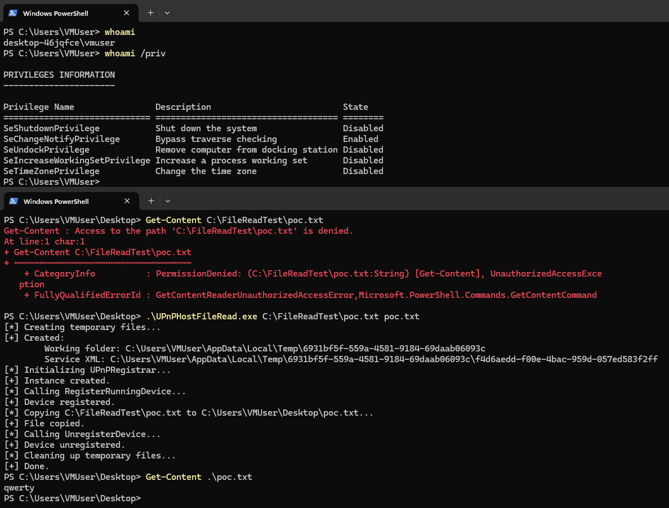Click 'SeTimeZonePrivilege' row name
669x508 pixels.
pos(52,171)
